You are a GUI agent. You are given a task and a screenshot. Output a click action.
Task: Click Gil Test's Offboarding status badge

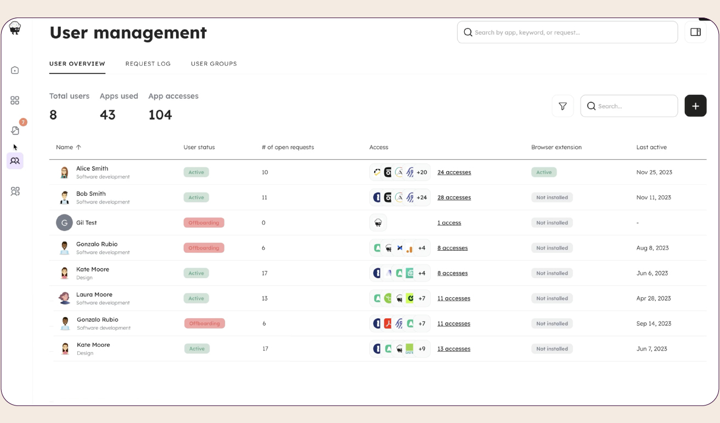click(204, 223)
